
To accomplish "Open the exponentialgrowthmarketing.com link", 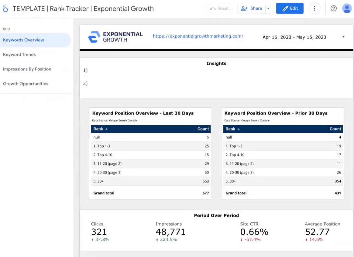I will click(x=198, y=36).
